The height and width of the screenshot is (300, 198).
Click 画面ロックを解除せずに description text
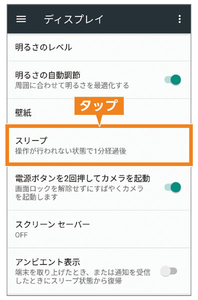coord(79,192)
